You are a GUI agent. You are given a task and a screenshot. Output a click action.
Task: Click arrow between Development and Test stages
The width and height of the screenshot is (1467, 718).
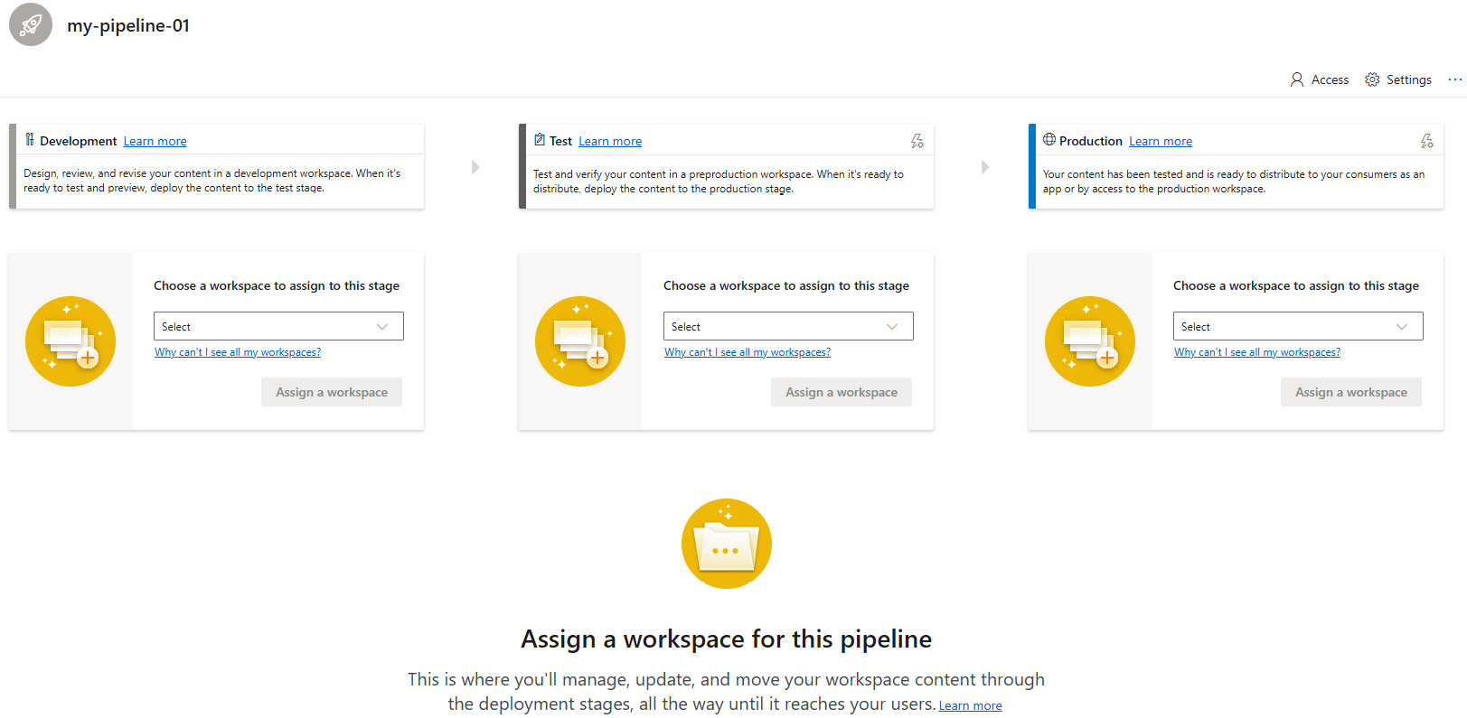pyautogui.click(x=475, y=167)
